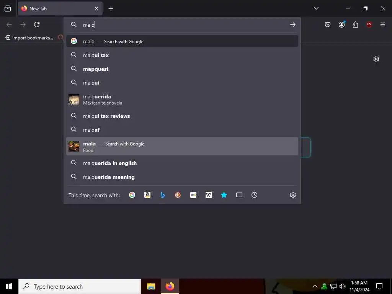Open File Explorer from taskbar
Viewport: 392px width, 294px height.
click(151, 286)
